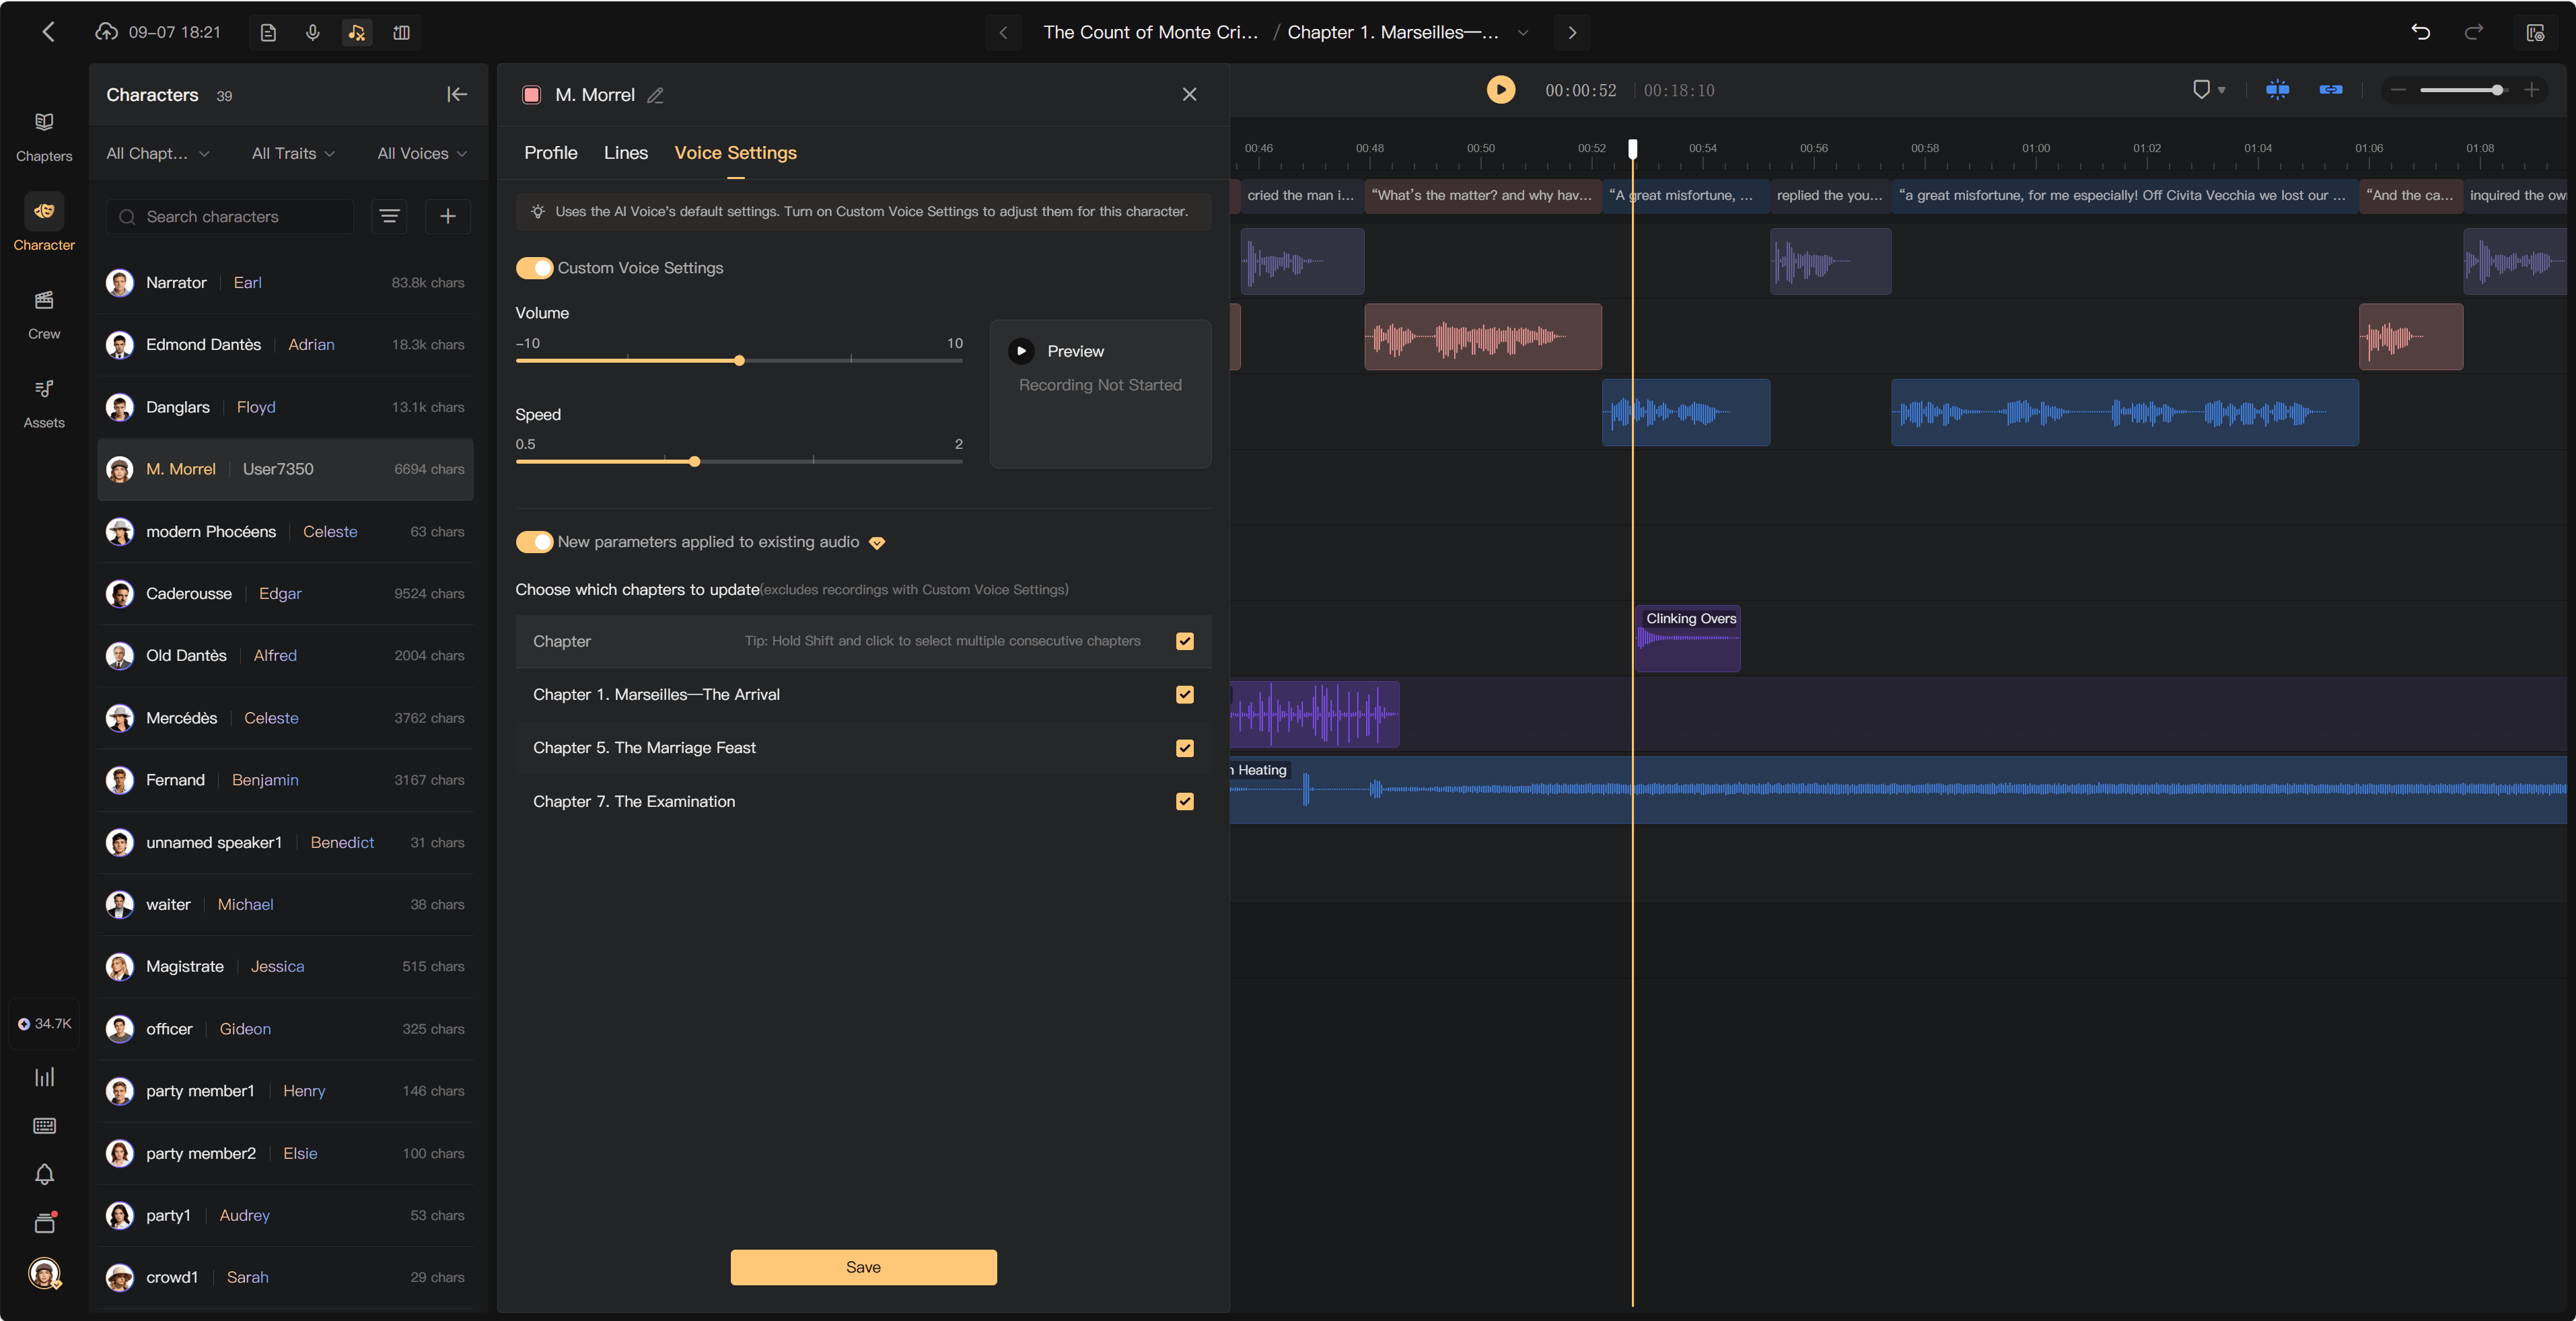This screenshot has width=2576, height=1321.
Task: Open the All Voices filter dropdown
Action: pyautogui.click(x=422, y=153)
